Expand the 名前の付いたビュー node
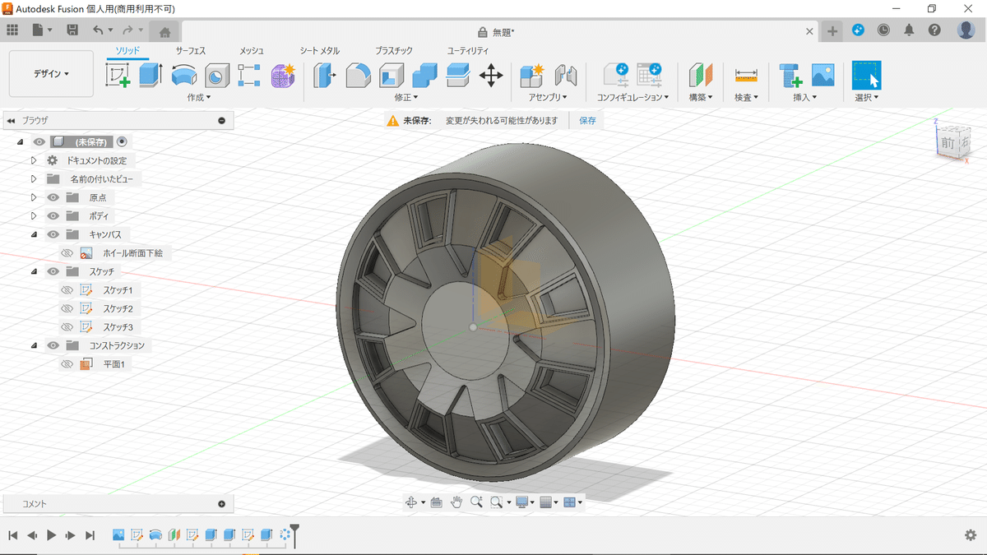This screenshot has width=987, height=555. (x=34, y=178)
